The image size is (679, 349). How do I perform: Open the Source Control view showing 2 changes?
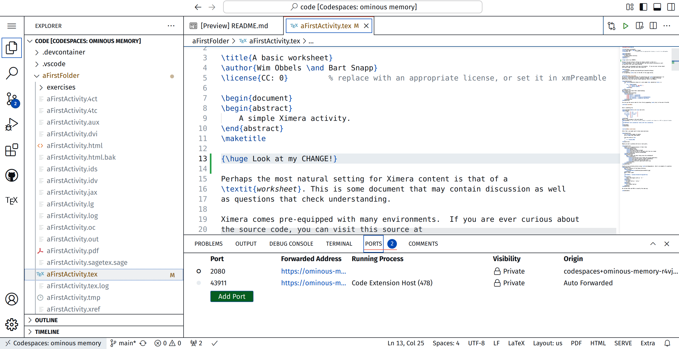[11, 99]
